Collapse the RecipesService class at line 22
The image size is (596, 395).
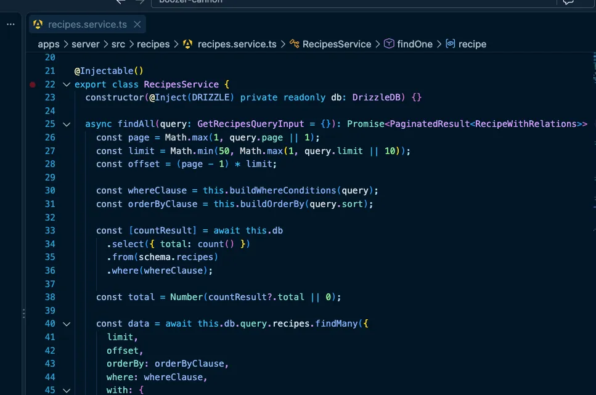[67, 84]
